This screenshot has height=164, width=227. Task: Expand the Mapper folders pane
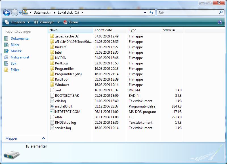(x=43, y=138)
